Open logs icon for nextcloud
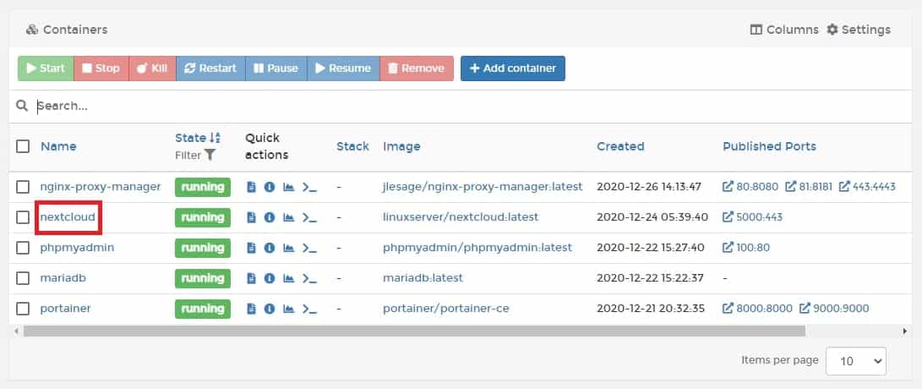Image resolution: width=922 pixels, height=389 pixels. [x=251, y=217]
